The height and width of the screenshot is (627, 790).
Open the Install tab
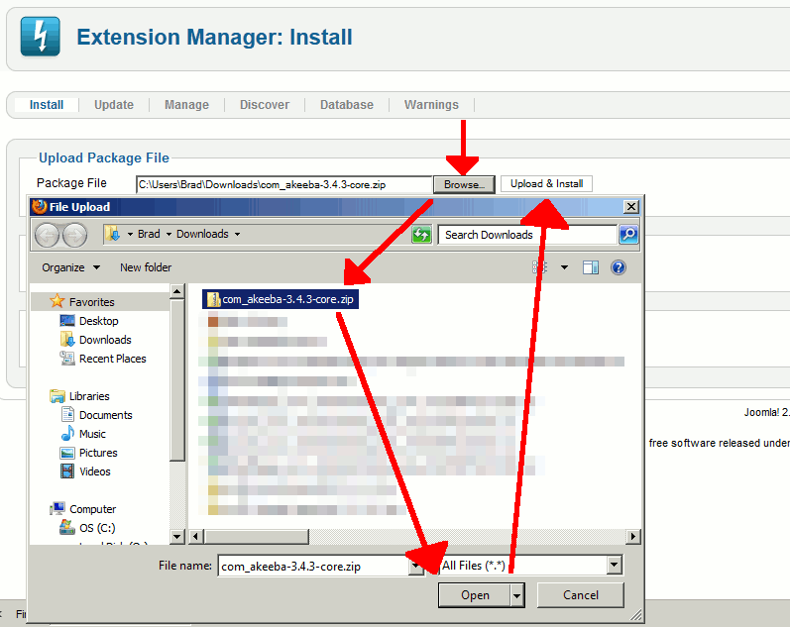click(47, 105)
